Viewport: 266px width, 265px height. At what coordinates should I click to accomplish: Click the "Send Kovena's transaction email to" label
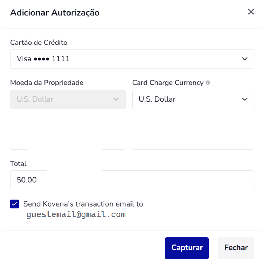coord(83,204)
